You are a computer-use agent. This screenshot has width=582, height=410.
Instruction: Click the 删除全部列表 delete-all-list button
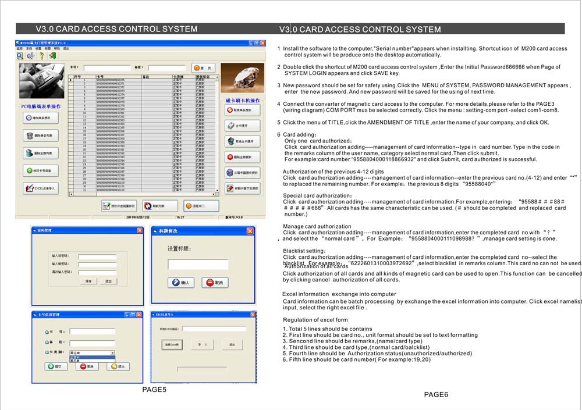click(x=41, y=153)
